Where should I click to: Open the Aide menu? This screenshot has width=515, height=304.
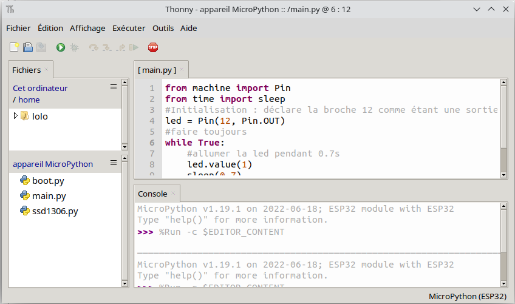point(188,29)
